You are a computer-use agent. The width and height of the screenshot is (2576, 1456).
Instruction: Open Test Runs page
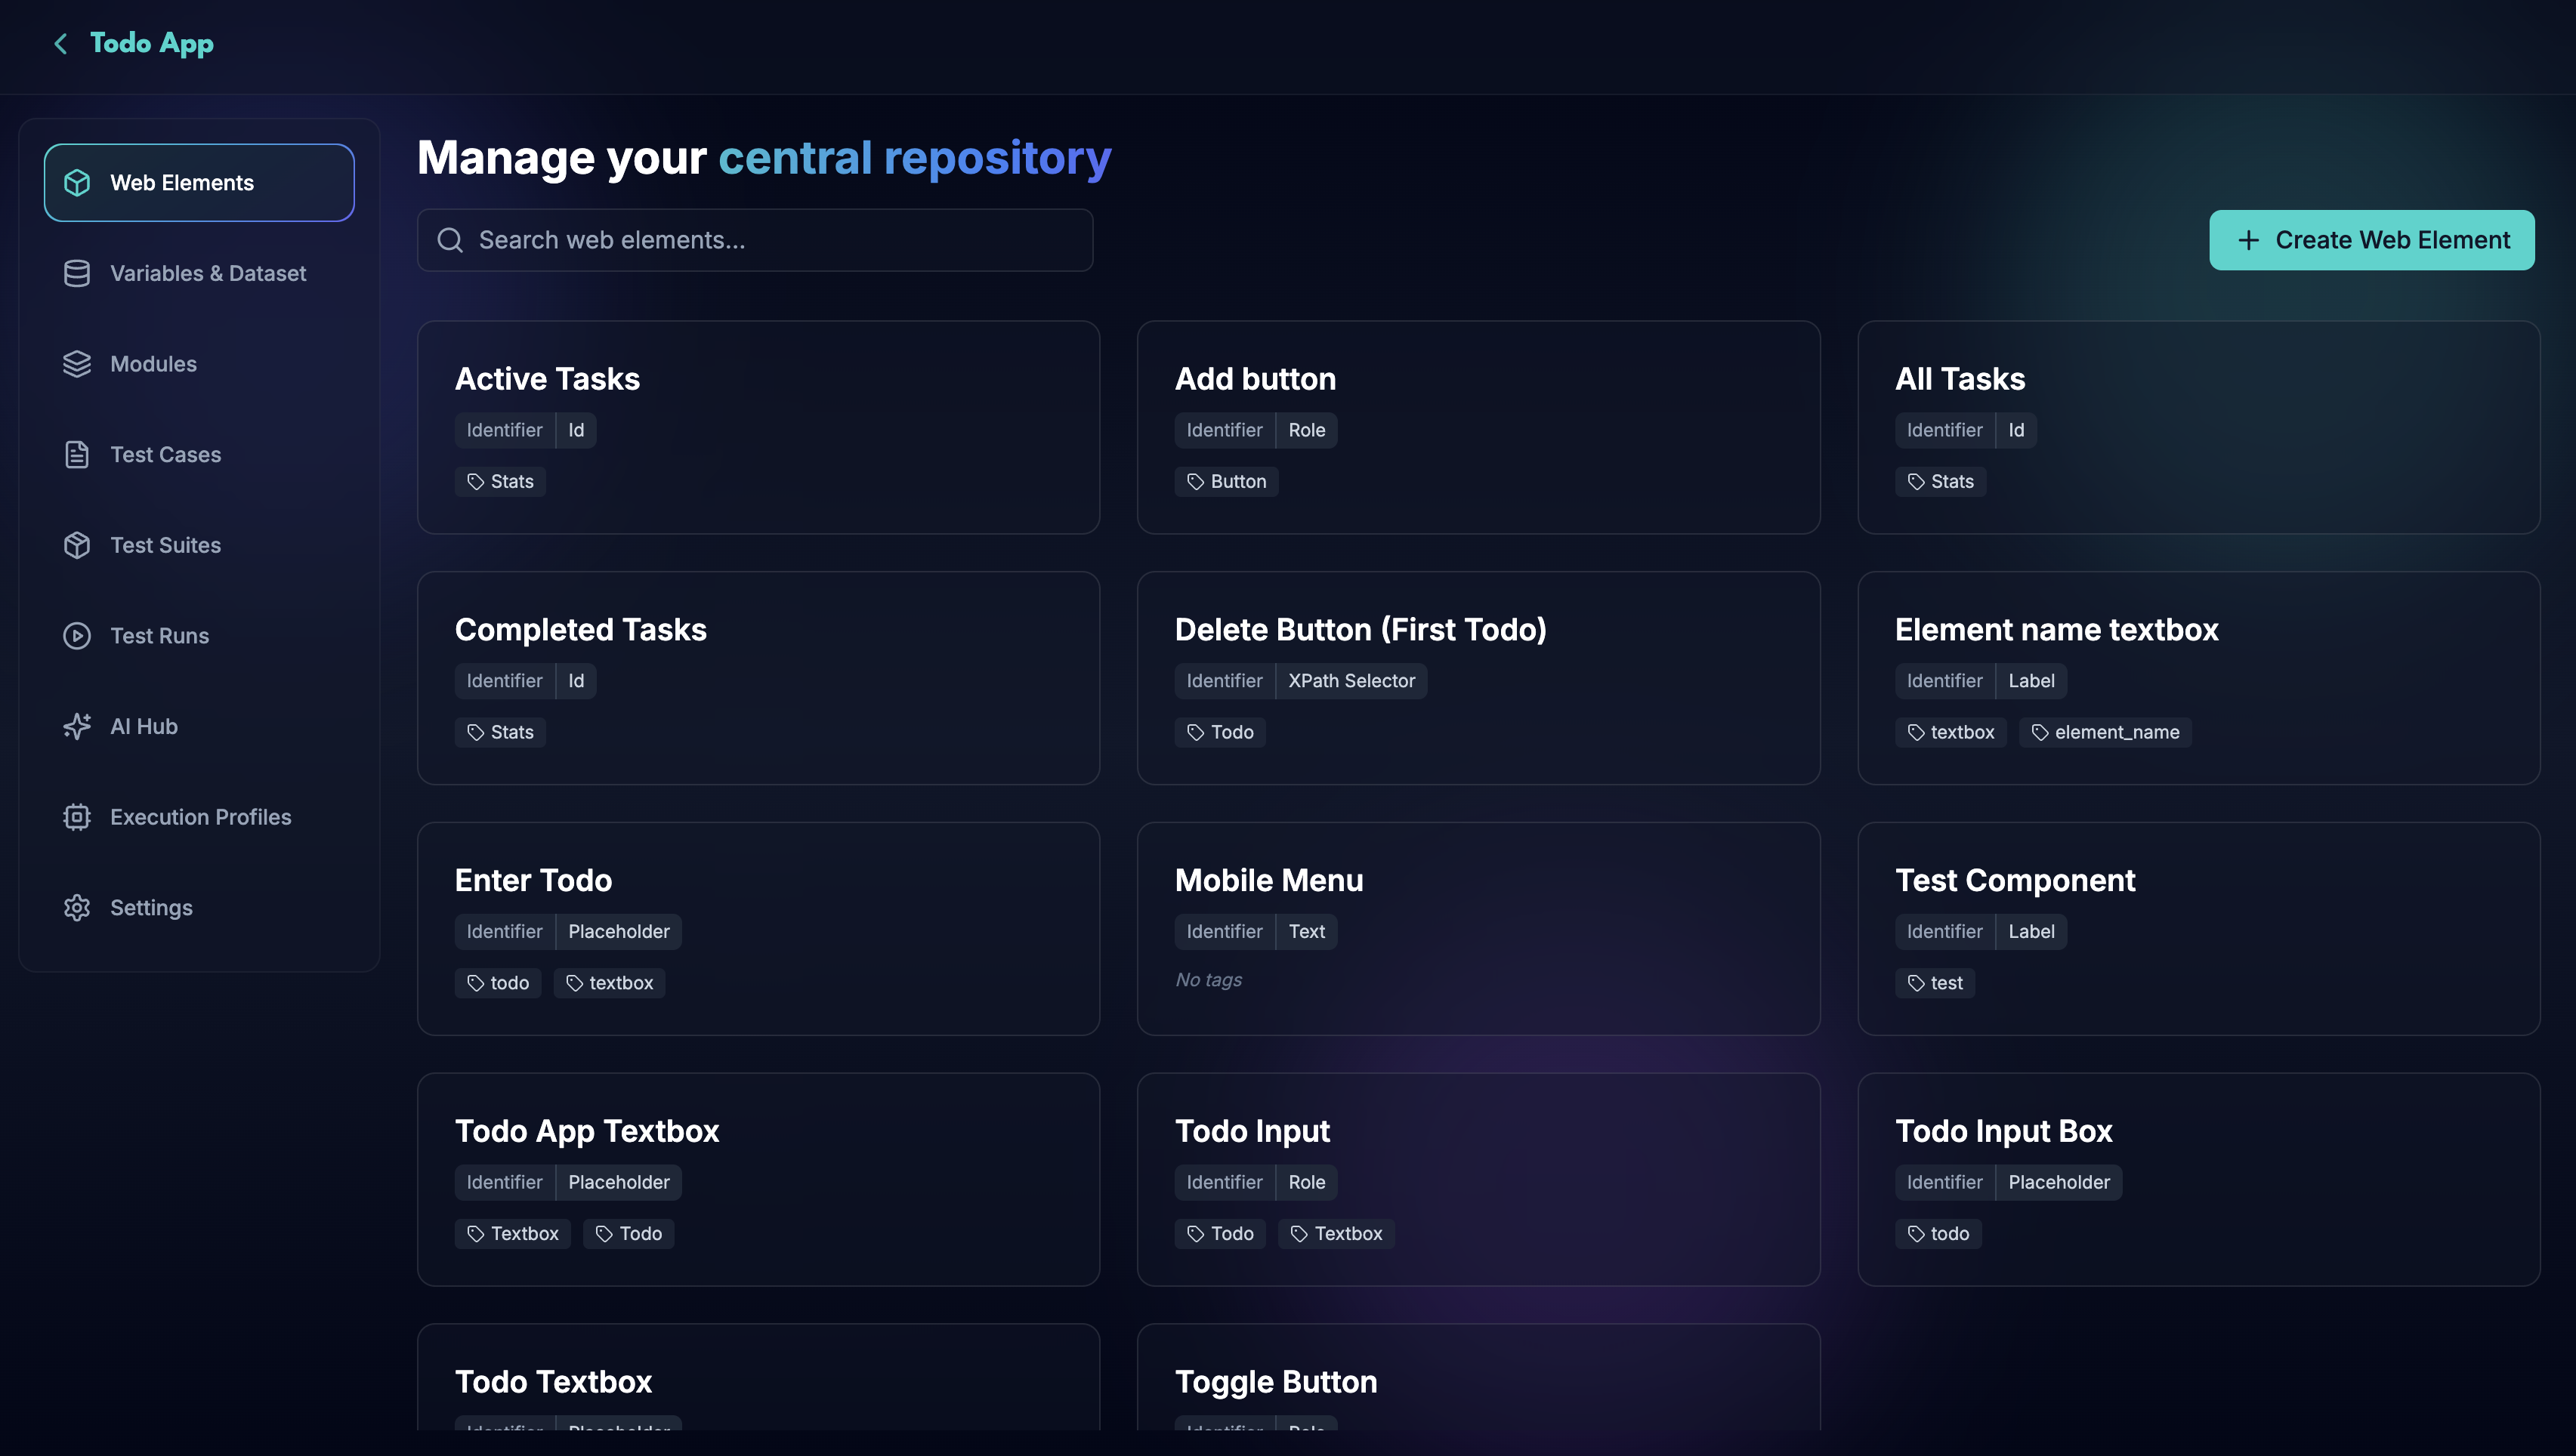pos(199,636)
